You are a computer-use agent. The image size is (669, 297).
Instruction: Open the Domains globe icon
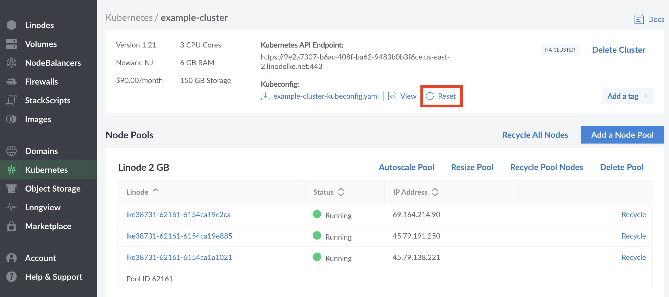[11, 151]
